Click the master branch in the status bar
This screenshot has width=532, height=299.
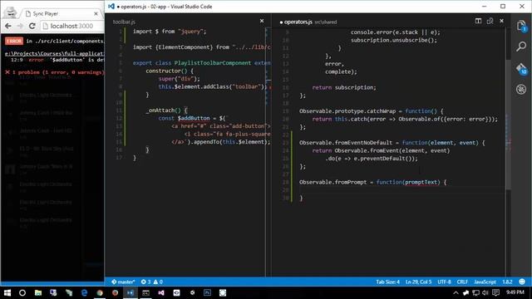[x=123, y=282]
